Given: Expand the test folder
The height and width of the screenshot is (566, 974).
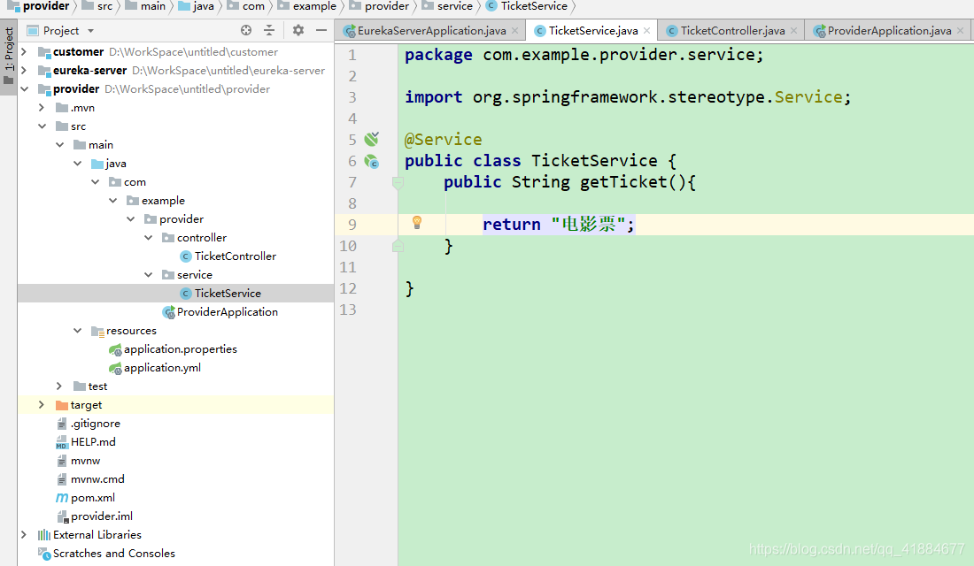Looking at the screenshot, I should pyautogui.click(x=59, y=386).
